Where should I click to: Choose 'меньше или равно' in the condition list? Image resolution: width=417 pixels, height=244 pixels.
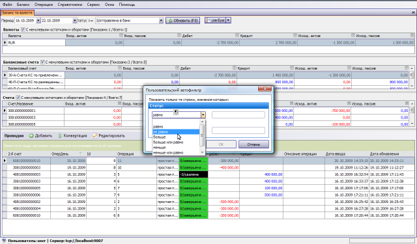[x=176, y=153]
